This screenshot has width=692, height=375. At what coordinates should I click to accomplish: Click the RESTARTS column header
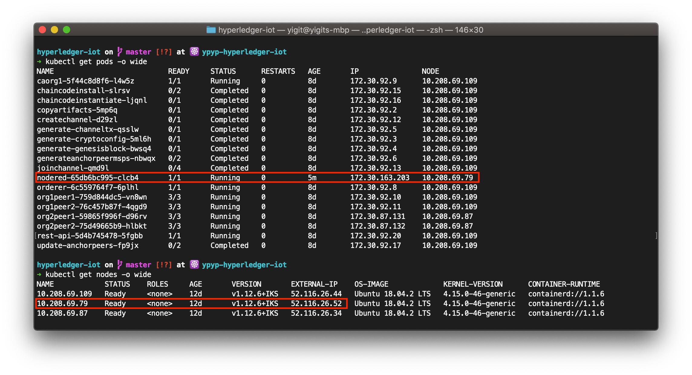[x=278, y=71]
